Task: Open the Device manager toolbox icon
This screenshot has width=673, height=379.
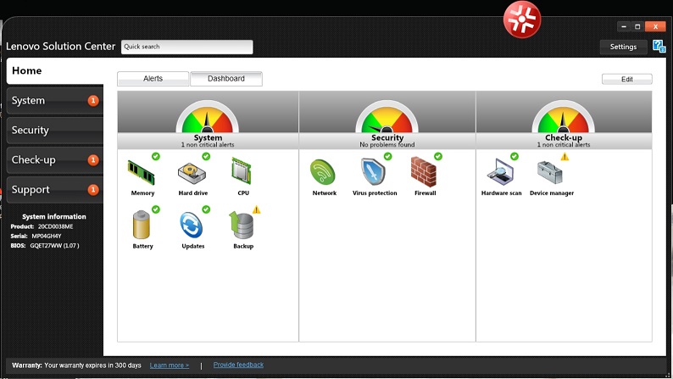Action: [x=549, y=173]
